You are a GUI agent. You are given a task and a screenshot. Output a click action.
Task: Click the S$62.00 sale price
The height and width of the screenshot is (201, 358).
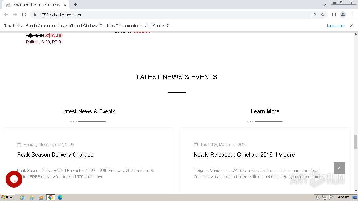click(54, 35)
